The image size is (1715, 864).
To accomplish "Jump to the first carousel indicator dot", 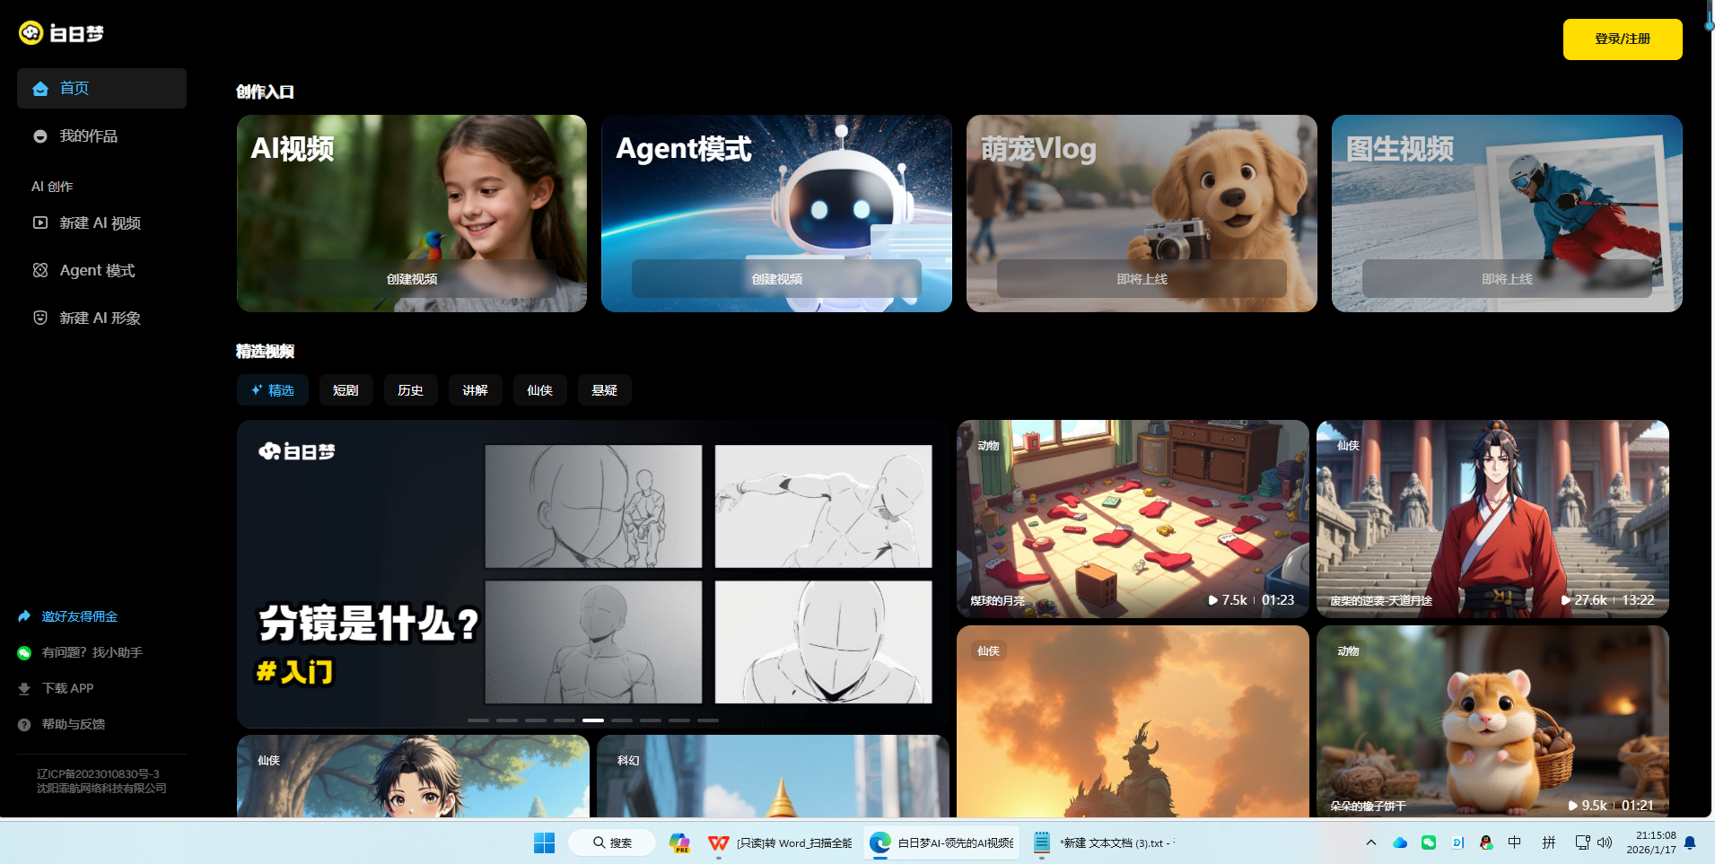I will (478, 720).
